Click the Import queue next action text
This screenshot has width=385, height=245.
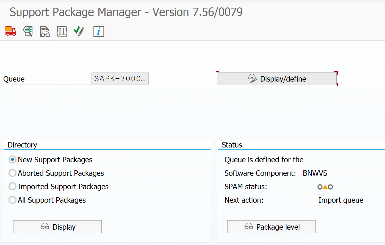[x=341, y=200]
